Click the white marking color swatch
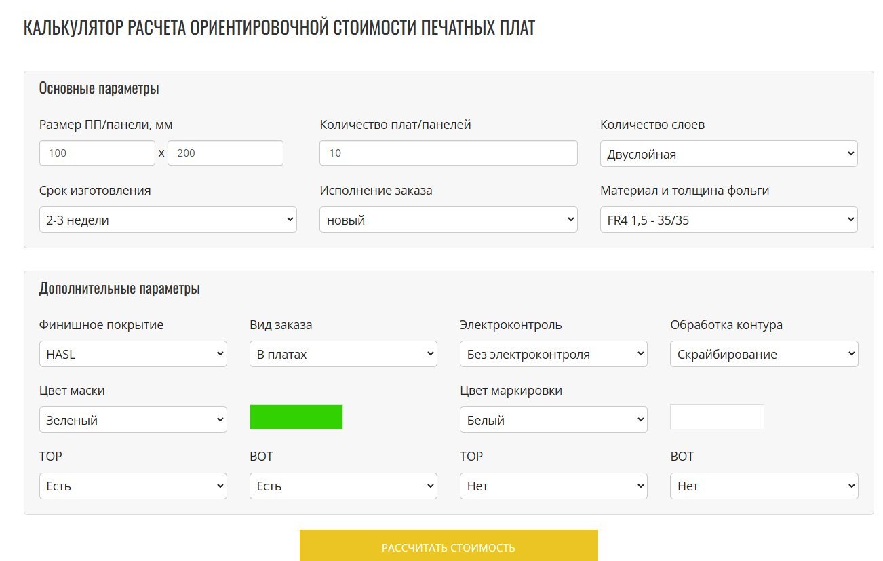 pos(717,417)
